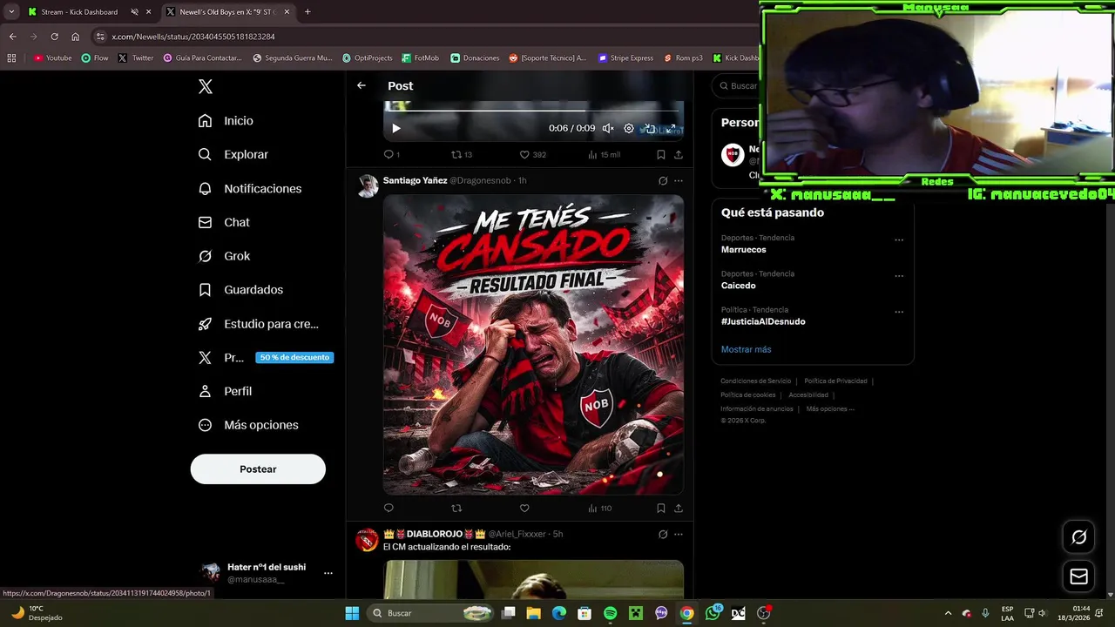
Task: Click the 50 % de descuento badge
Action: (294, 357)
